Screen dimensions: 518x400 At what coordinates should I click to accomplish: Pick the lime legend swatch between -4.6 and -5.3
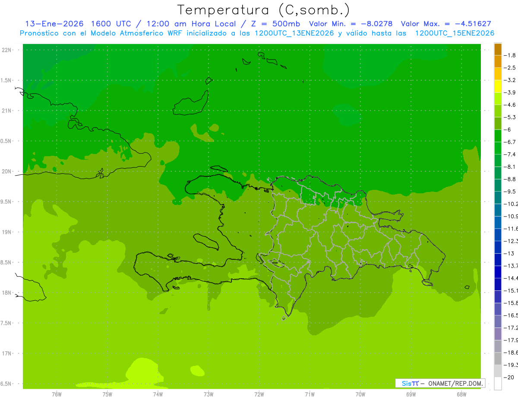click(498, 111)
